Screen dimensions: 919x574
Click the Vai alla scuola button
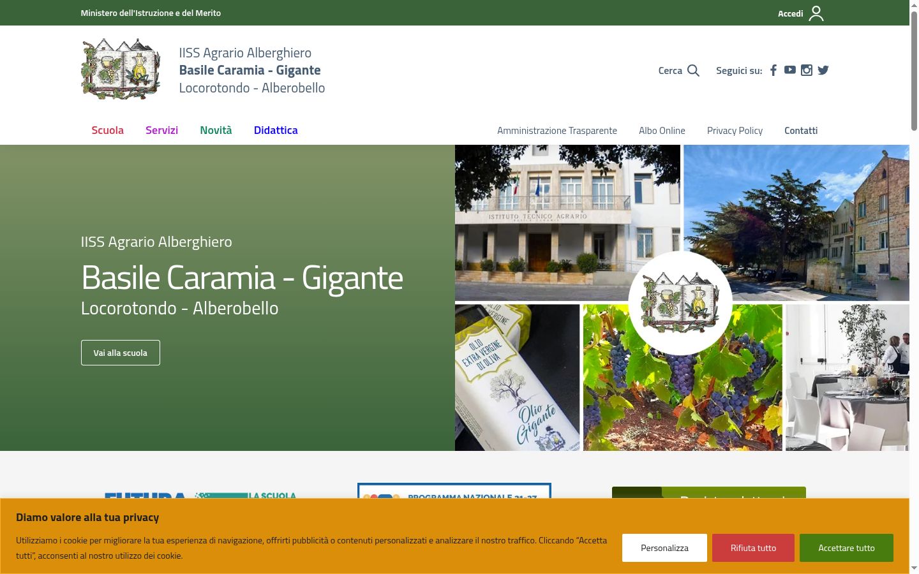point(121,353)
